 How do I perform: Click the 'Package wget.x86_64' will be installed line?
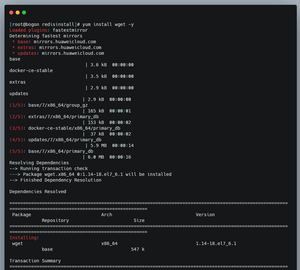(90, 174)
